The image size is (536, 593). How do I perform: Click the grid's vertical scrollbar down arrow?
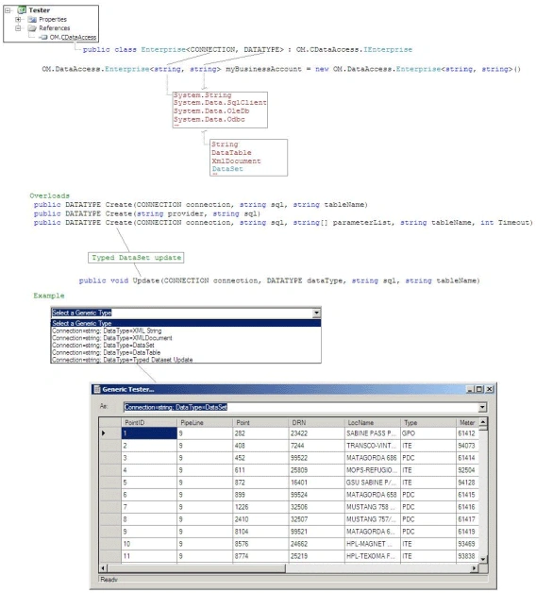point(483,559)
